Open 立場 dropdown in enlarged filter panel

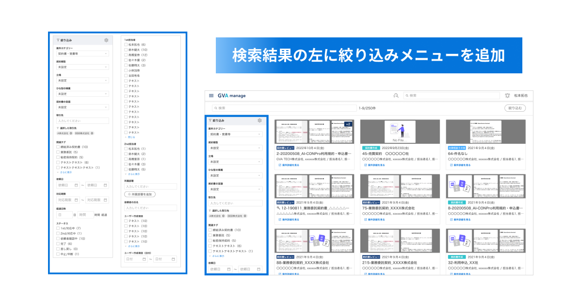82,80
